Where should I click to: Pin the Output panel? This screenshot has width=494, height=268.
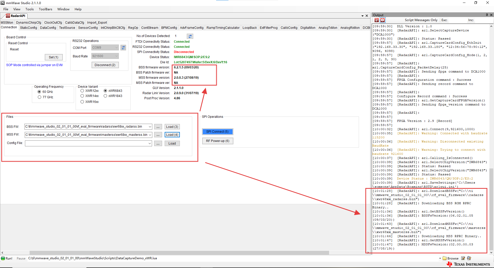tap(487, 15)
